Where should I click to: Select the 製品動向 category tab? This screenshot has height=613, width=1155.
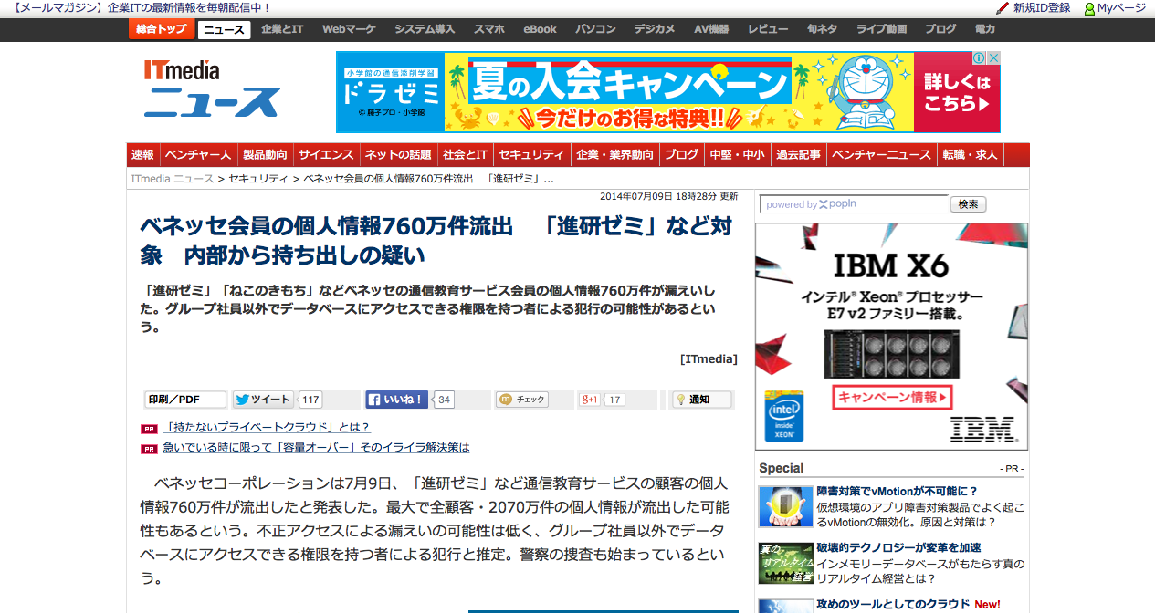266,155
